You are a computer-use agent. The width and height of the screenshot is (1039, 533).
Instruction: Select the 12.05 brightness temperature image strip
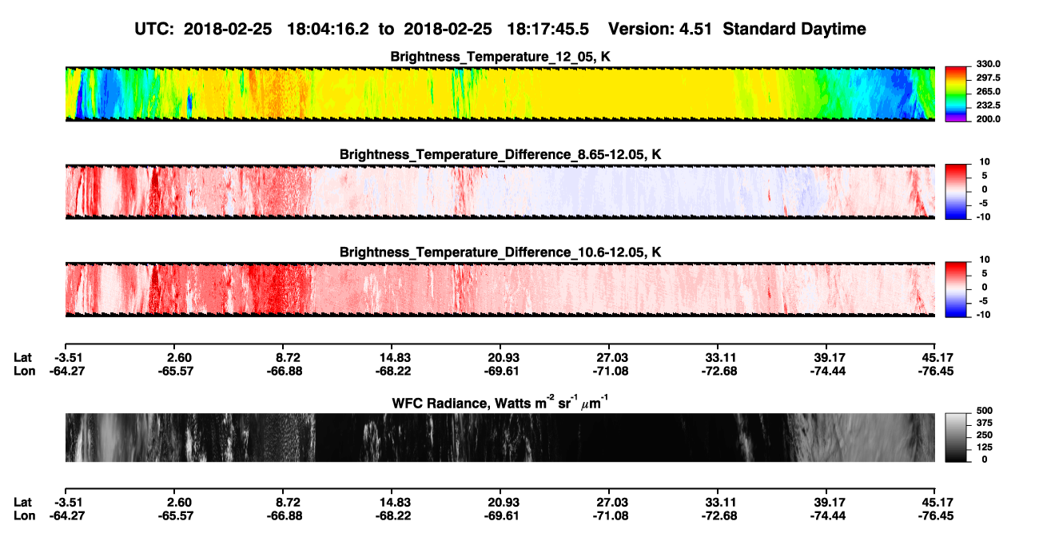coord(500,93)
